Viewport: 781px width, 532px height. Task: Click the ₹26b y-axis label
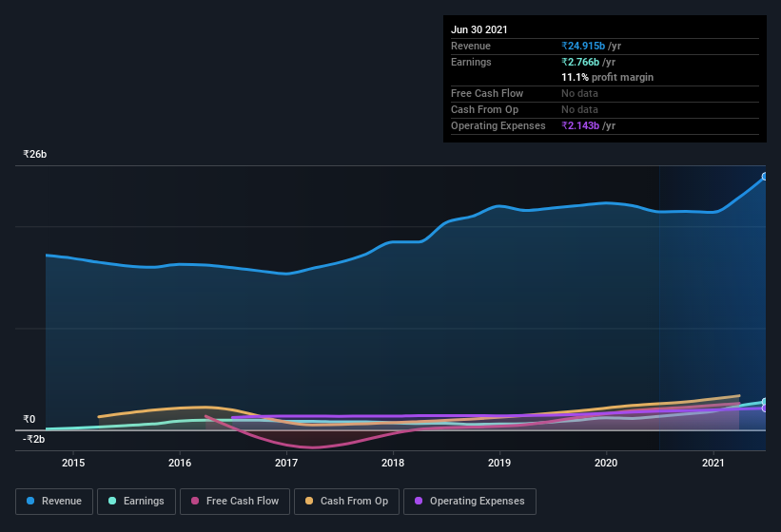(x=35, y=154)
